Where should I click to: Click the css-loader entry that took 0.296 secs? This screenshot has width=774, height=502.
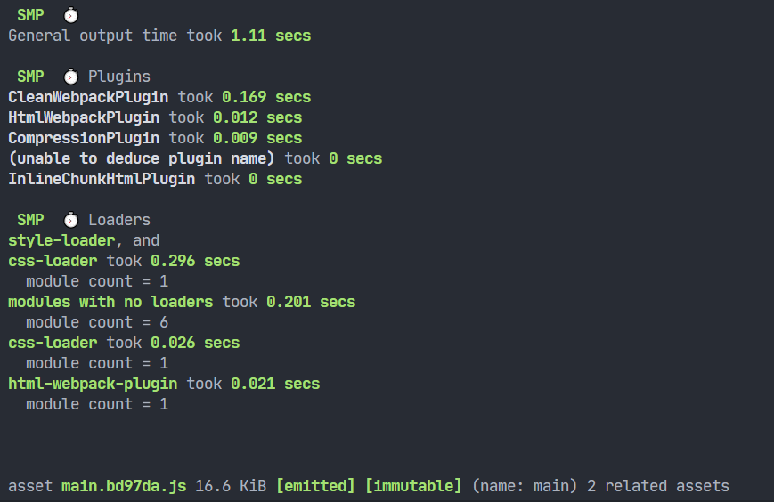click(53, 261)
